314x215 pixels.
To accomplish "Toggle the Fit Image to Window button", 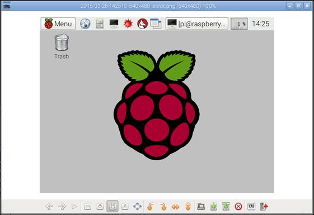I will coord(113,206).
